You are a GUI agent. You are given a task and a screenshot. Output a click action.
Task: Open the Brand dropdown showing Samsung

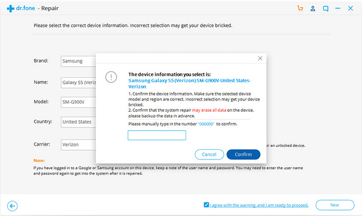78,61
